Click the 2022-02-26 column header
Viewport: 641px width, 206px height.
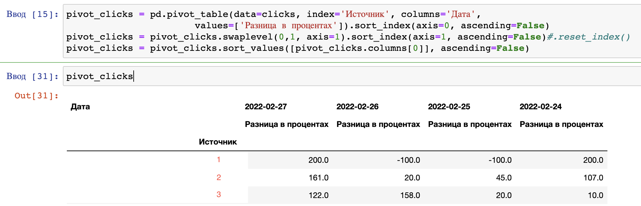point(357,107)
